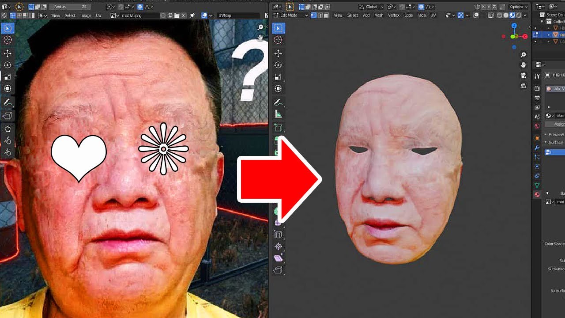
Task: Select the Rip Region tool in the UV editor
Action: 8,116
